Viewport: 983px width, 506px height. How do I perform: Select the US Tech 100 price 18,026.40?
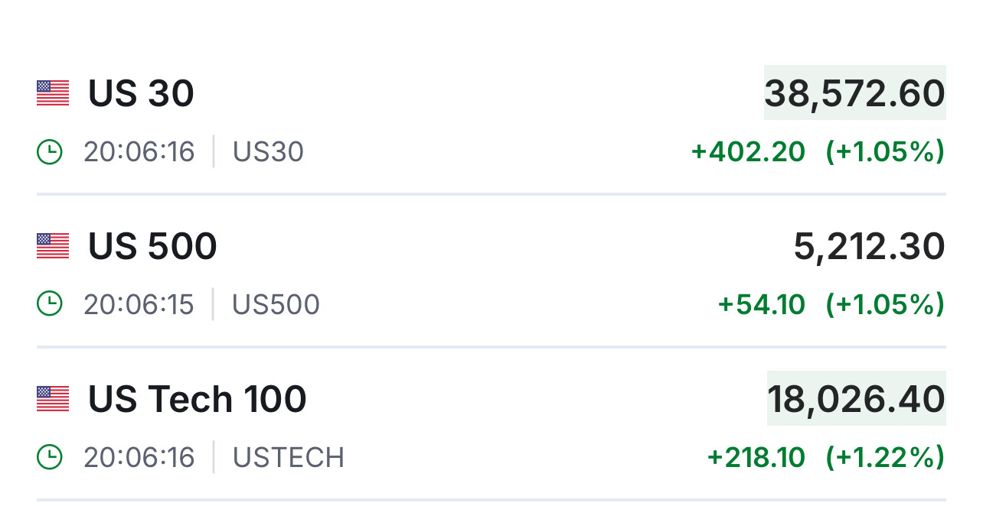click(856, 399)
